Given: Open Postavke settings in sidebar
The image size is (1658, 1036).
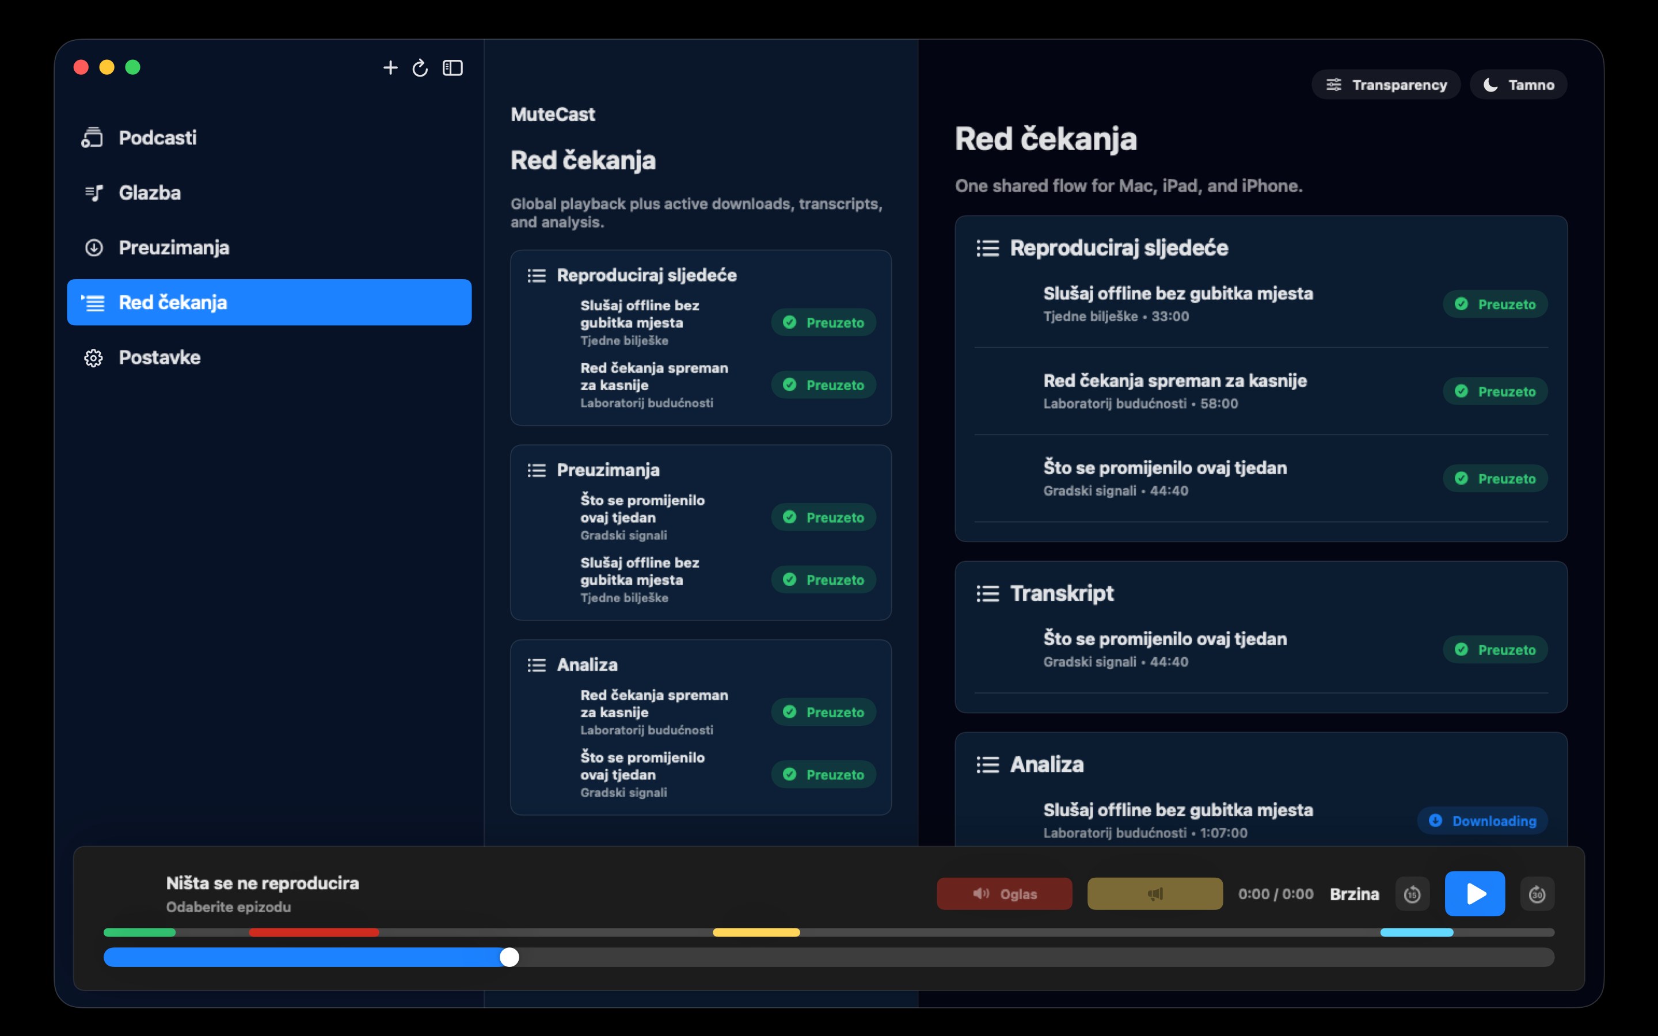Looking at the screenshot, I should (x=269, y=357).
